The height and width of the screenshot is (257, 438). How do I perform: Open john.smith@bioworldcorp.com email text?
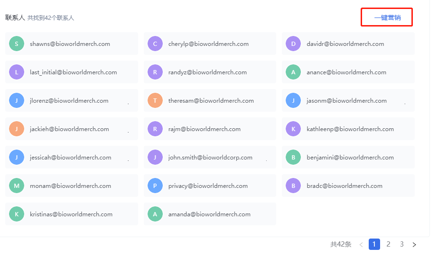[210, 158]
